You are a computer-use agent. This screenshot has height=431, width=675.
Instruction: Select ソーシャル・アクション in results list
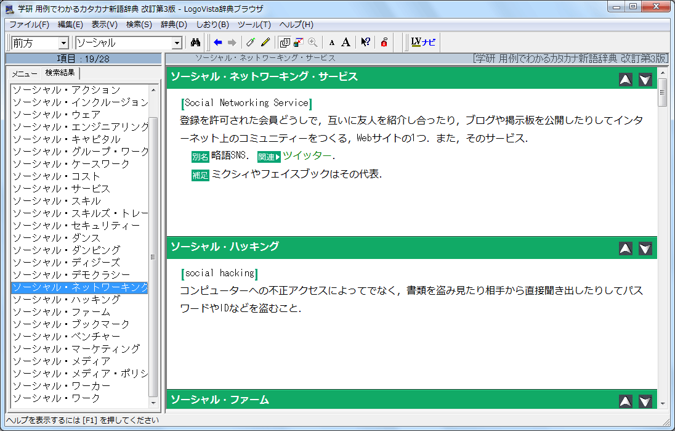tap(67, 90)
